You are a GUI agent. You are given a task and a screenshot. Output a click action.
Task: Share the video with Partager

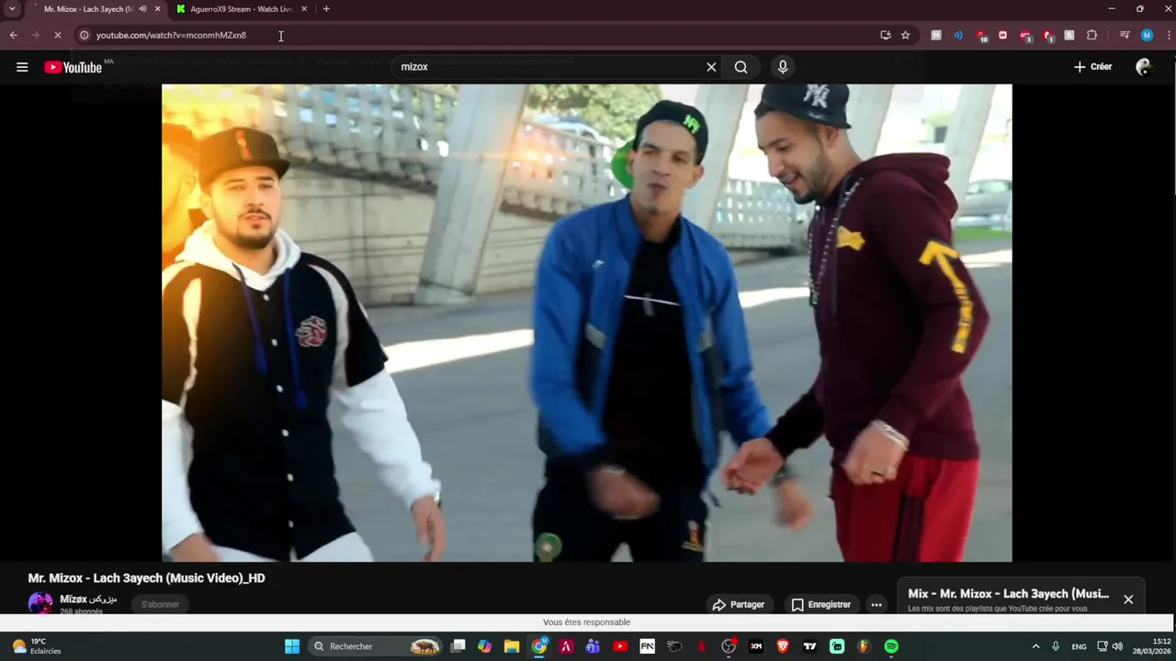(x=738, y=604)
